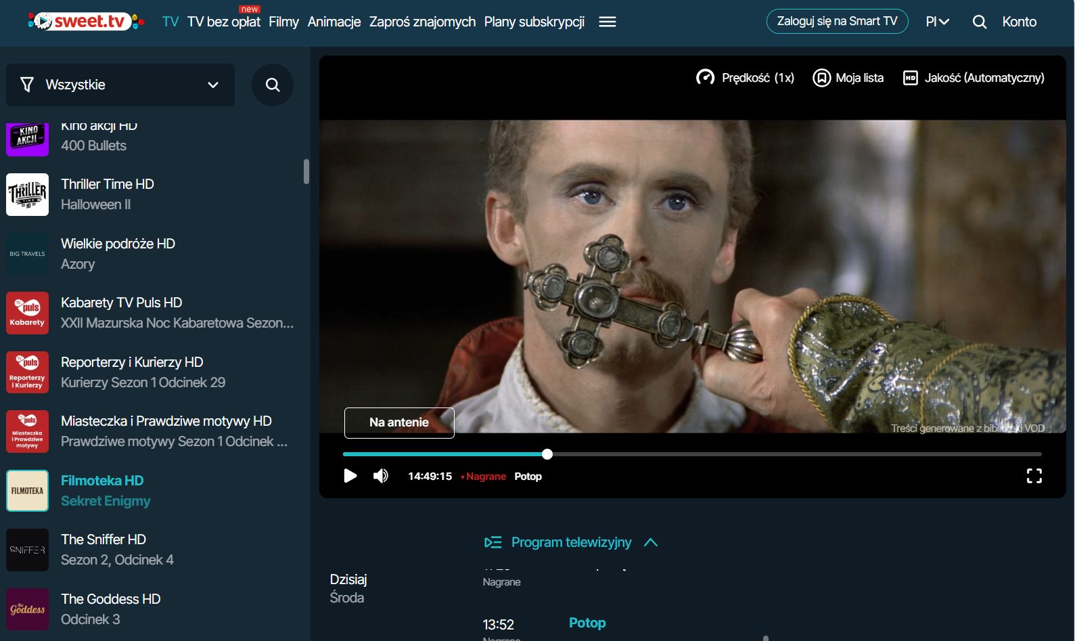Click the Goddess channel logo
This screenshot has width=1075, height=641.
coord(27,609)
